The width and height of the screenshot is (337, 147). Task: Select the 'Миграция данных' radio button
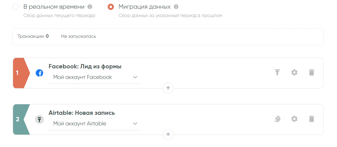click(111, 7)
